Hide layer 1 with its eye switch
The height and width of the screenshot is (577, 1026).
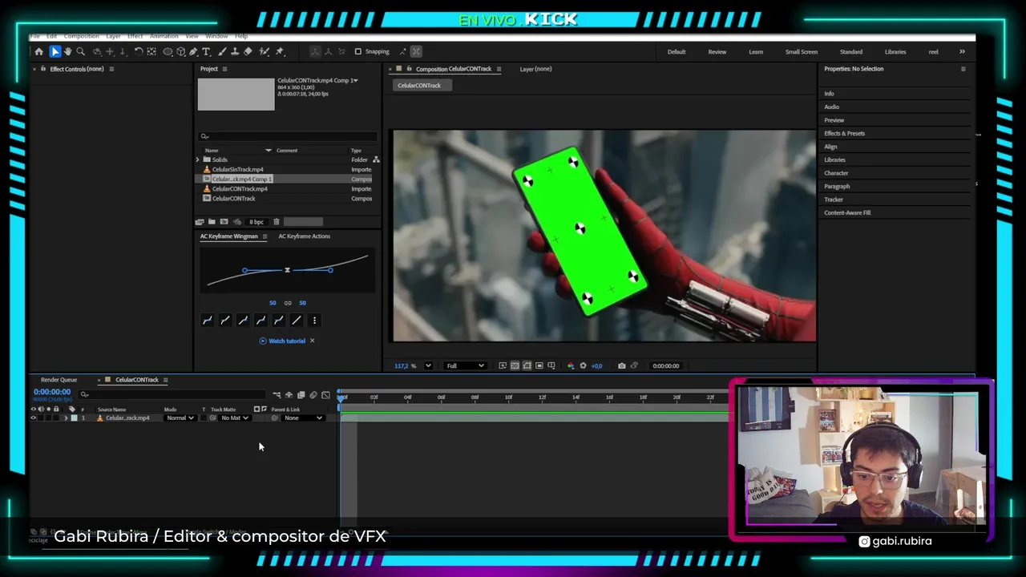[34, 418]
